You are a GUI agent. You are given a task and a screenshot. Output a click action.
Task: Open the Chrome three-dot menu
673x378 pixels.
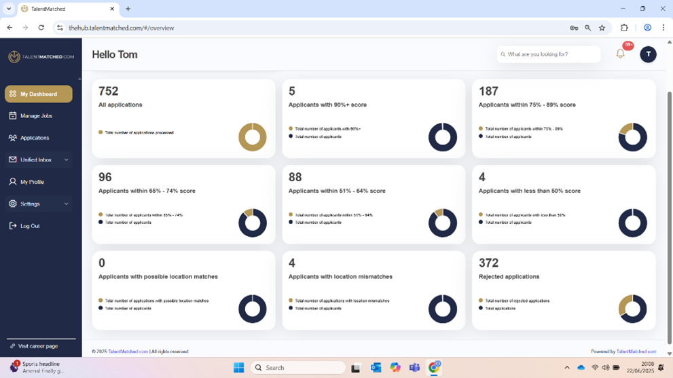coord(663,28)
